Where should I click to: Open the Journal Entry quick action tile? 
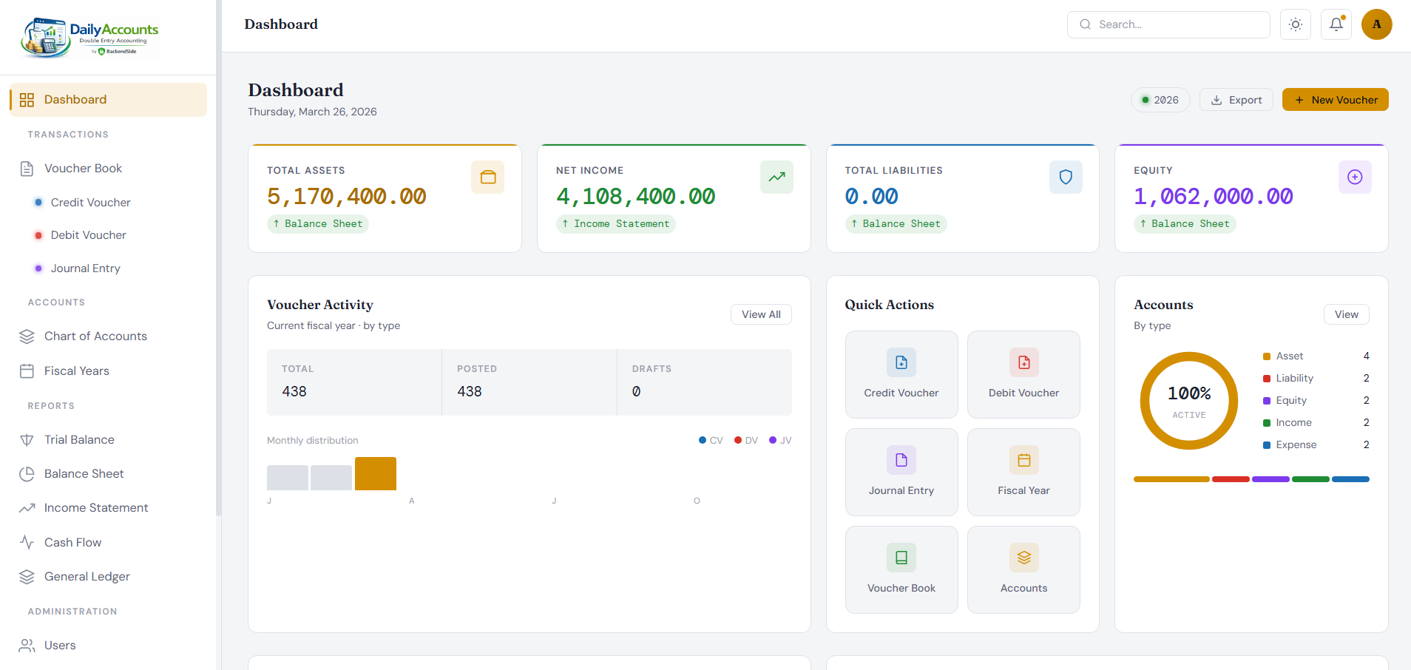point(901,472)
